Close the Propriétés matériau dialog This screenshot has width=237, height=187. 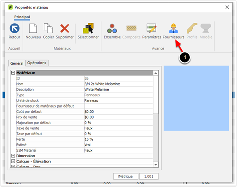227,7
